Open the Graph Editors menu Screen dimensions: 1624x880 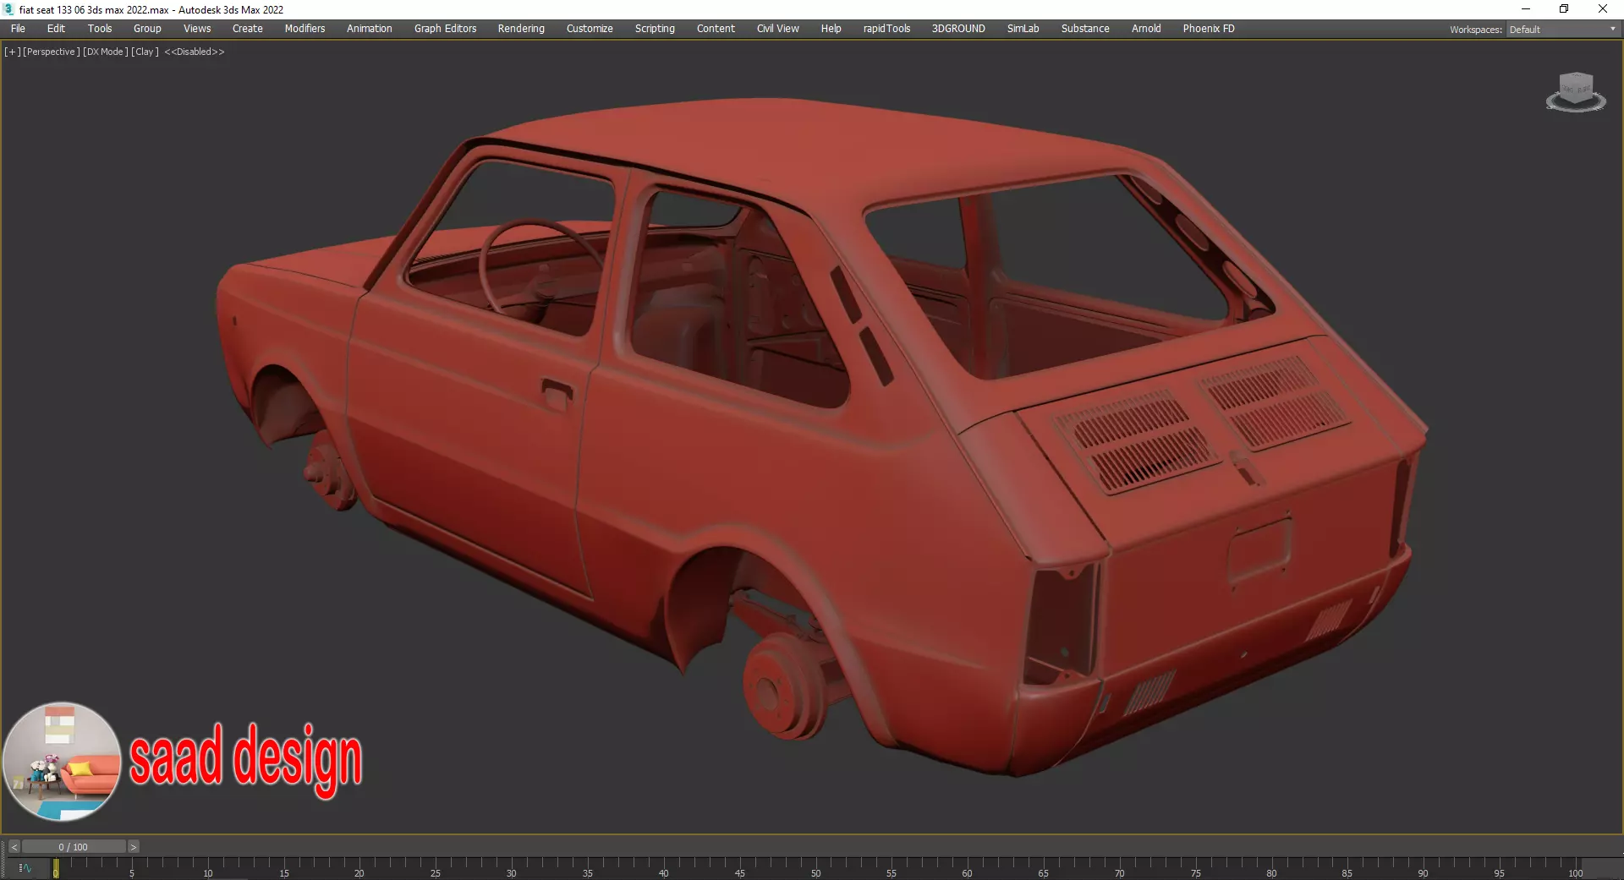point(445,28)
